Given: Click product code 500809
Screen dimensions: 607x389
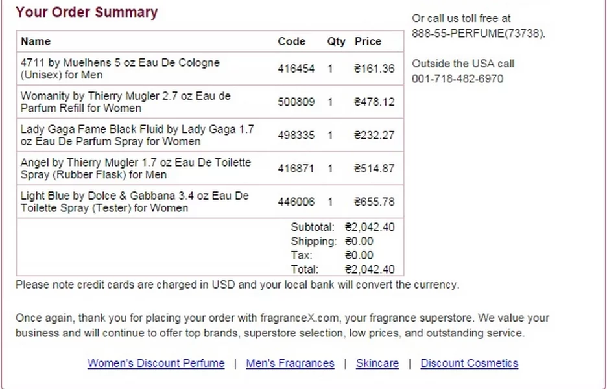Looking at the screenshot, I should click(x=296, y=102).
